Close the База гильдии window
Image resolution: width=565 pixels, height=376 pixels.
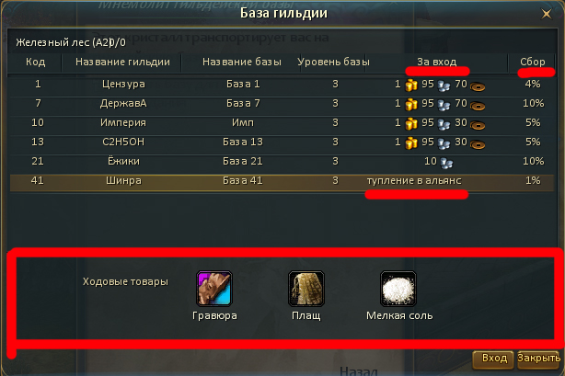coord(547,14)
